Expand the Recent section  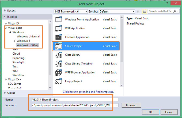point(5,10)
